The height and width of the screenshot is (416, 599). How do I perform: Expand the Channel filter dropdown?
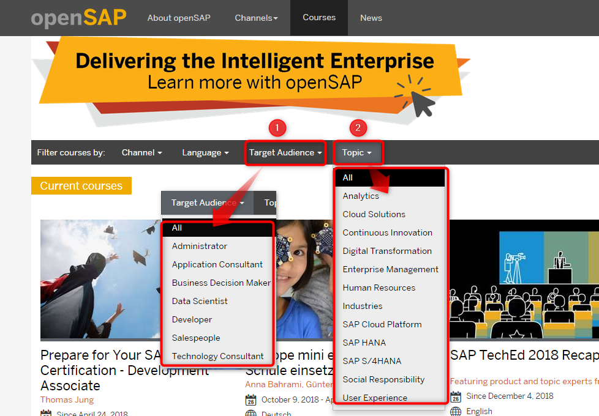point(141,152)
